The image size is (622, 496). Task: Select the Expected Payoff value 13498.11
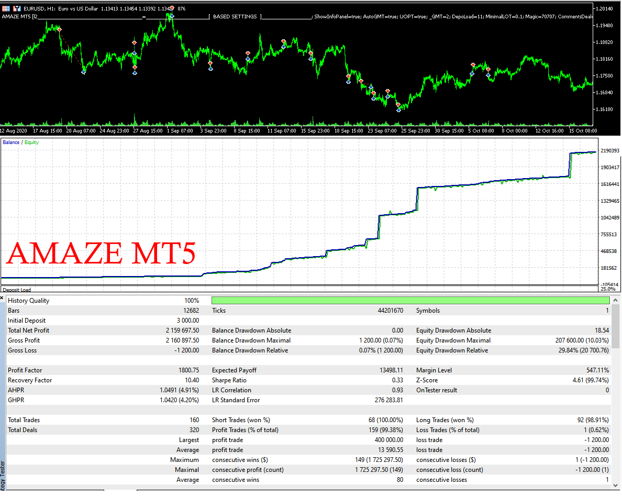pos(391,370)
